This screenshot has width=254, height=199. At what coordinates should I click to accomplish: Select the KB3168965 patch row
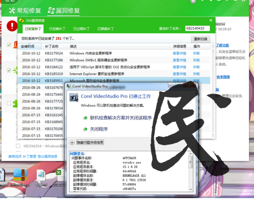(x=41, y=122)
